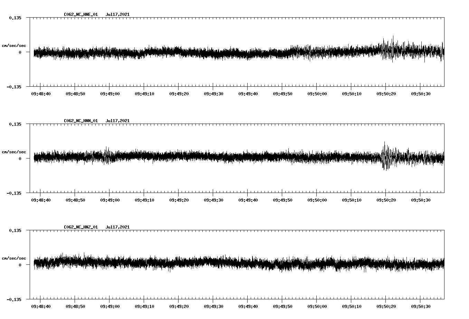Viewport: 469px width, 319px height.
Task: Click the 0.135 upper limit on HNN plot
Action: pyautogui.click(x=15, y=124)
